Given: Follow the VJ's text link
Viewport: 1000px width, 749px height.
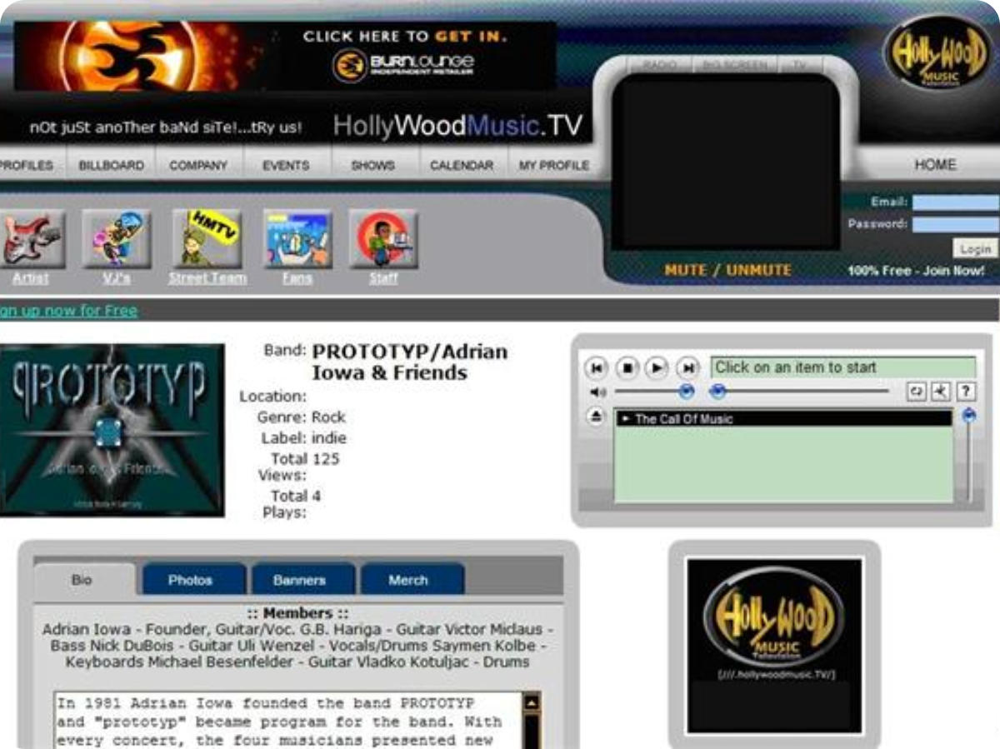Looking at the screenshot, I should [x=117, y=278].
